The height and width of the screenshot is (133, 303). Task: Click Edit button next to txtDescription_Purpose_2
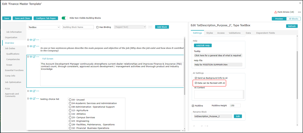(238, 116)
